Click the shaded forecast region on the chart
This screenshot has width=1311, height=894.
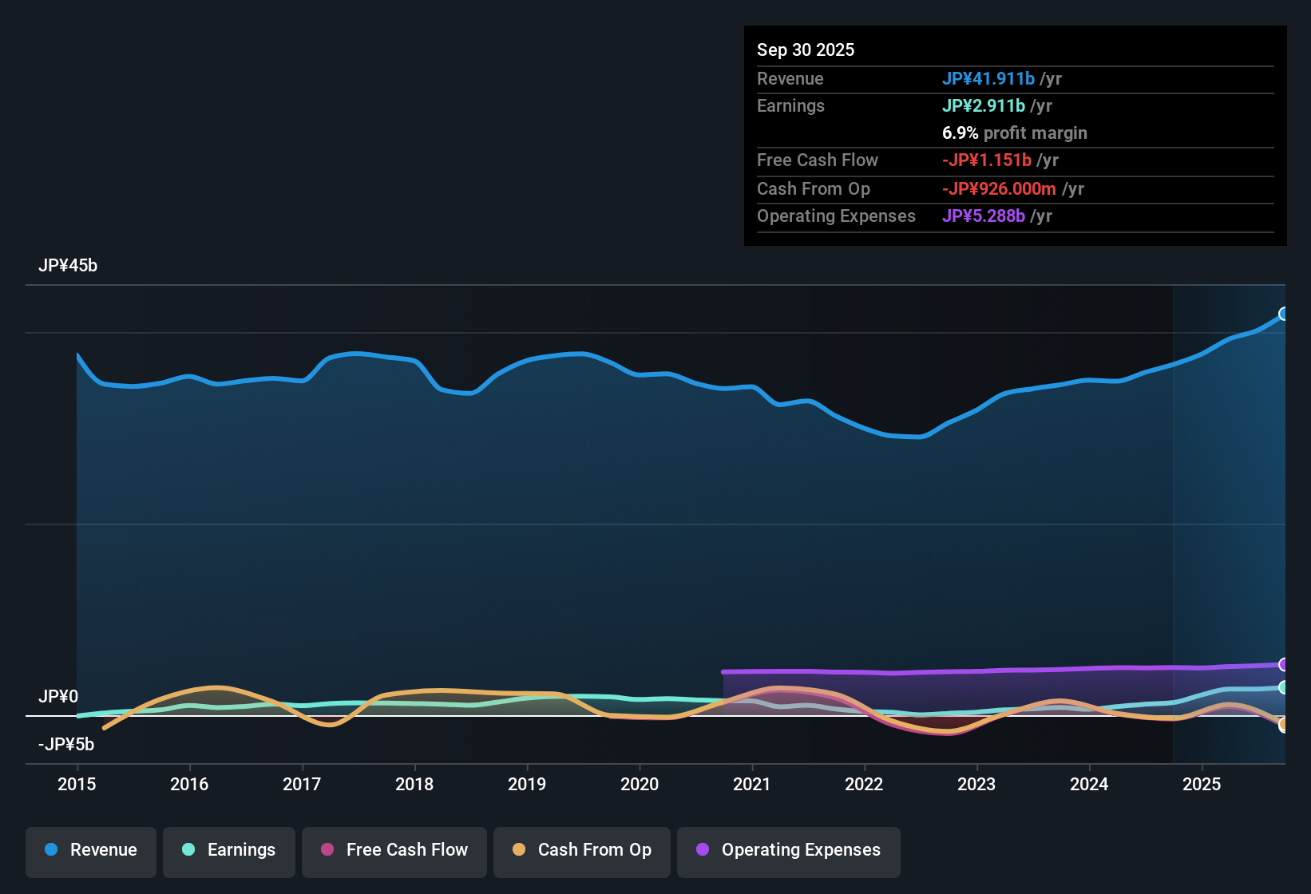[x=1230, y=479]
